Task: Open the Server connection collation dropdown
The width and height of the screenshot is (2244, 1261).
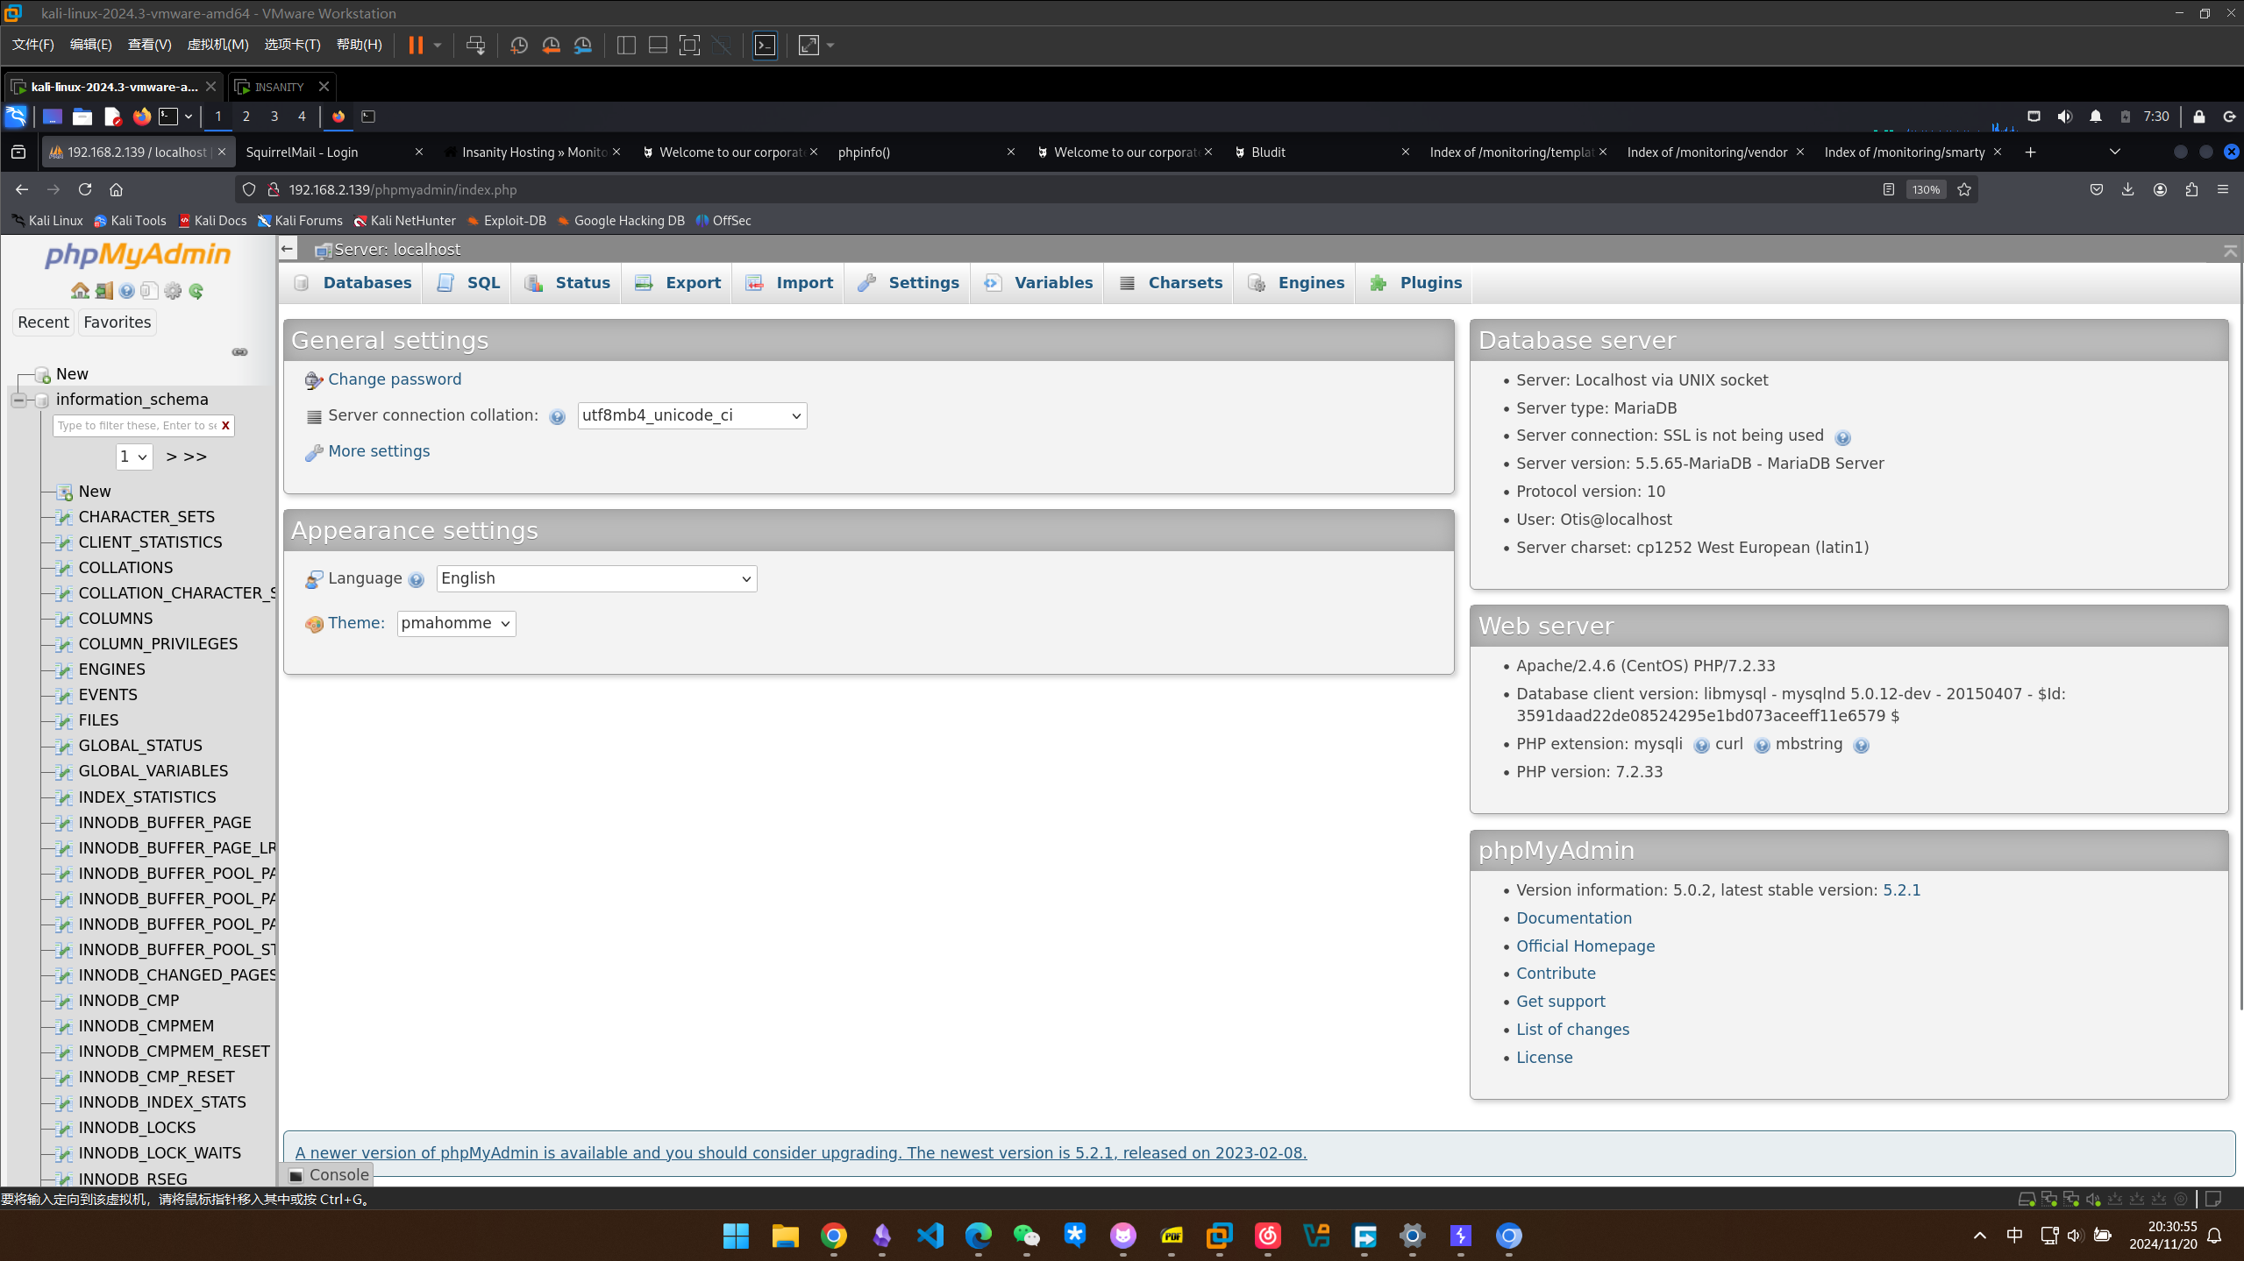Action: pos(691,415)
